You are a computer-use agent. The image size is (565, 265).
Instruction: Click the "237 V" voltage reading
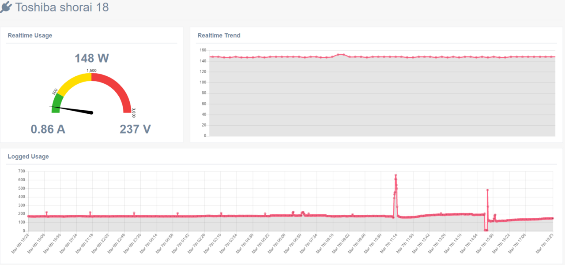(135, 129)
